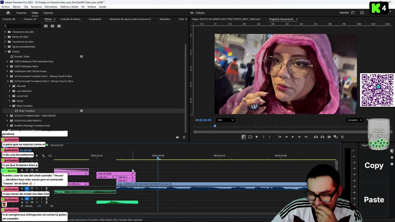This screenshot has height=222, width=395.
Task: Toggle the rulers button in Program monitor
Action: (x=243, y=137)
